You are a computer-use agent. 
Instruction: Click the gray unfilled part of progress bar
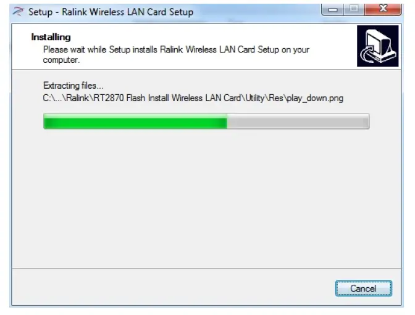(298, 121)
